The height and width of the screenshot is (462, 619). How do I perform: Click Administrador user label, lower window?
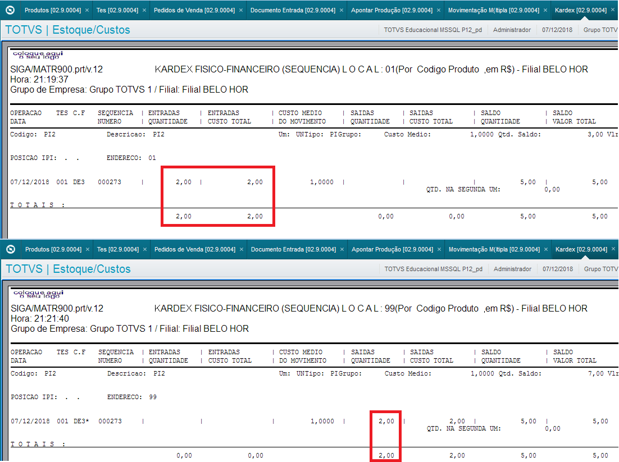coord(512,269)
